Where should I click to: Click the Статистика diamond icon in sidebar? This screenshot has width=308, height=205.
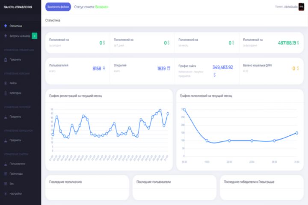click(6, 26)
